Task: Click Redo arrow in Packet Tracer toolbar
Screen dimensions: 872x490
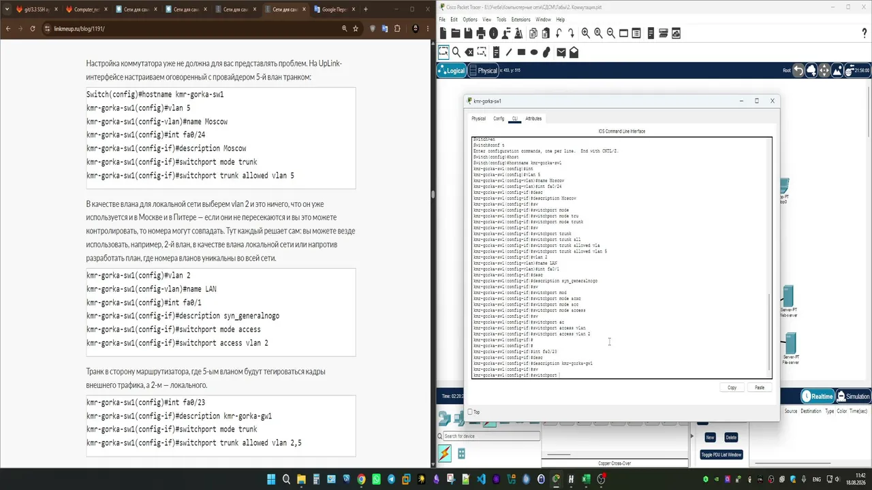Action: click(x=571, y=33)
